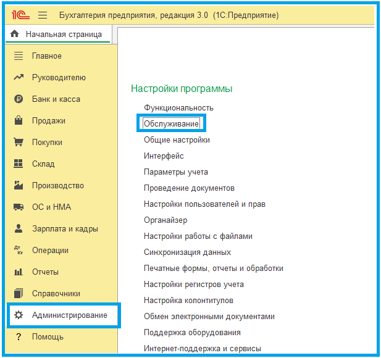Viewport: 381px width, 358px height.
Task: Click the Производство factory icon
Action: (19, 185)
